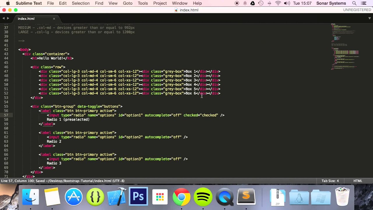The width and height of the screenshot is (373, 210).
Task: Open Spotlight search magnifier
Action: (354, 3)
